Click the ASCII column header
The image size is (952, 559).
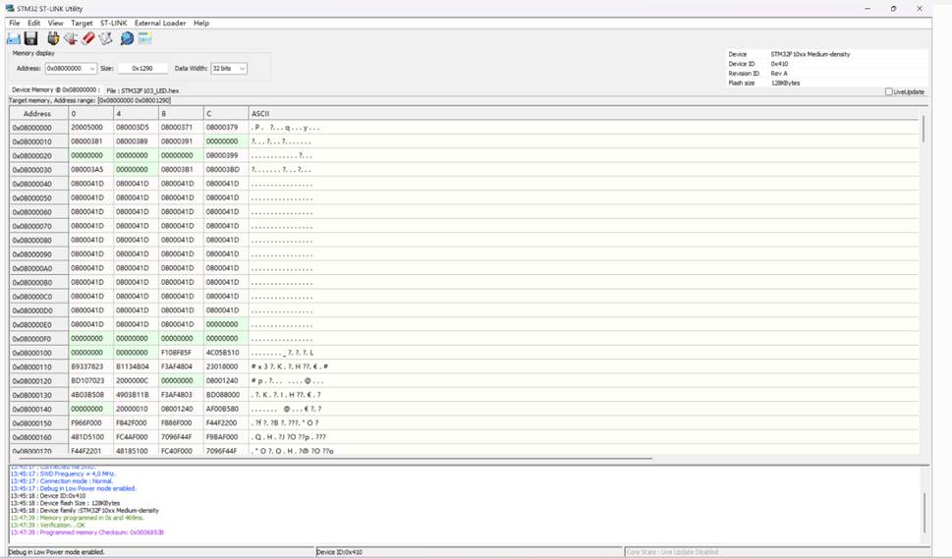[x=583, y=114]
